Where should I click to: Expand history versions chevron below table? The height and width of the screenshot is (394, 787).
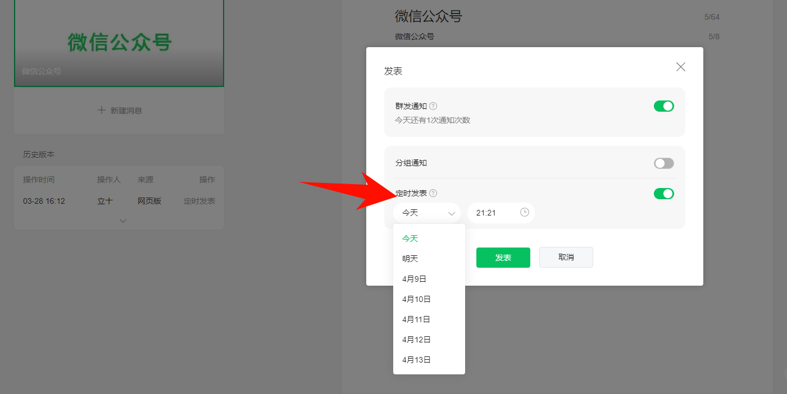tap(123, 221)
